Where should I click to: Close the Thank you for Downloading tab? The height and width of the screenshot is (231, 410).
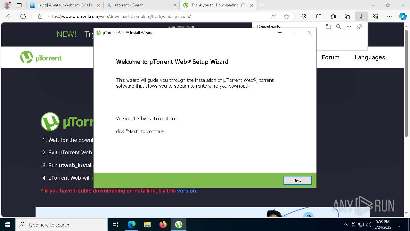tap(251, 5)
